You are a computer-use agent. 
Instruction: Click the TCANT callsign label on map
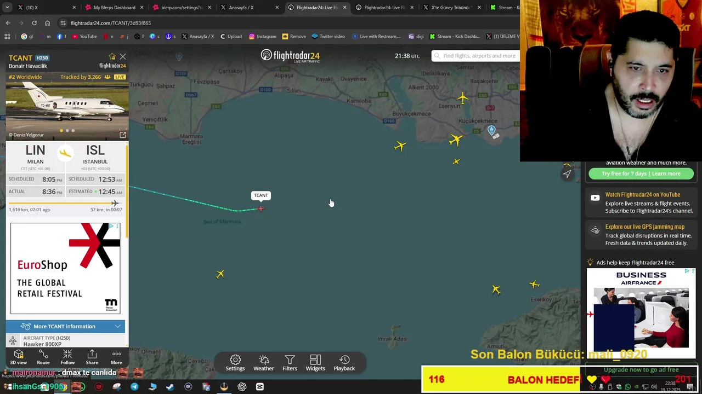tap(261, 195)
